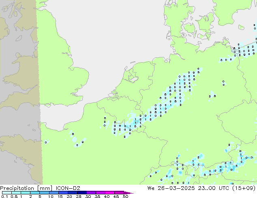Click the time value '23..00'

click(207, 188)
